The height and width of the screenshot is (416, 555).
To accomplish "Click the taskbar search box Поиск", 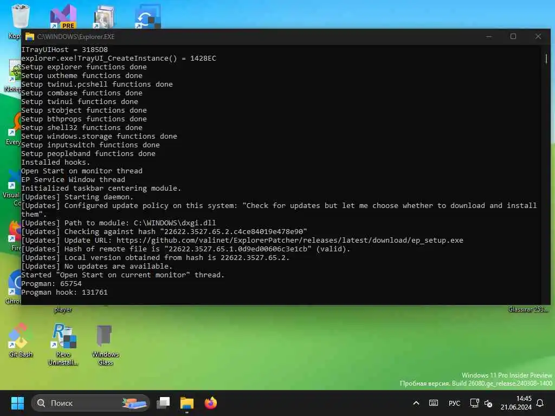I will point(91,403).
